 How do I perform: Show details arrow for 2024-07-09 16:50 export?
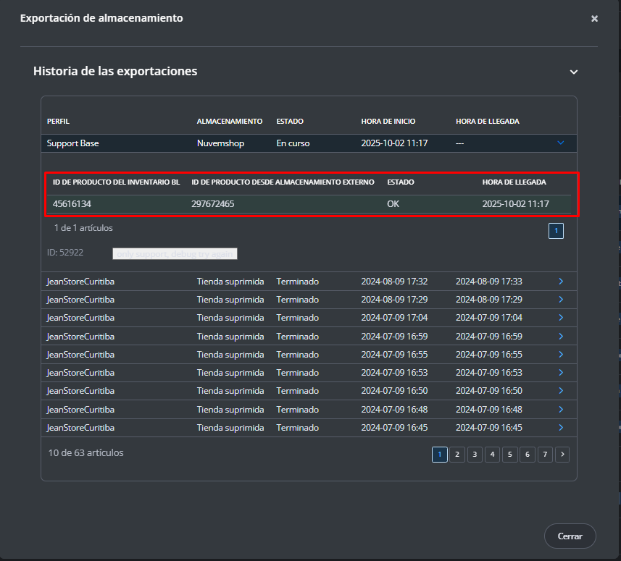[x=561, y=391]
